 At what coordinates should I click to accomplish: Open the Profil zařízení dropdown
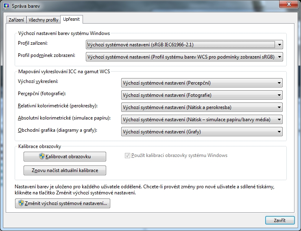[x=184, y=45]
